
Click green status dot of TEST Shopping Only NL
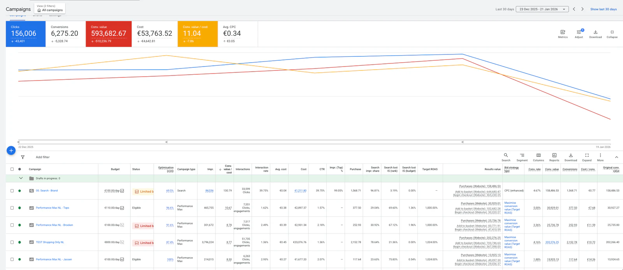pyautogui.click(x=19, y=242)
